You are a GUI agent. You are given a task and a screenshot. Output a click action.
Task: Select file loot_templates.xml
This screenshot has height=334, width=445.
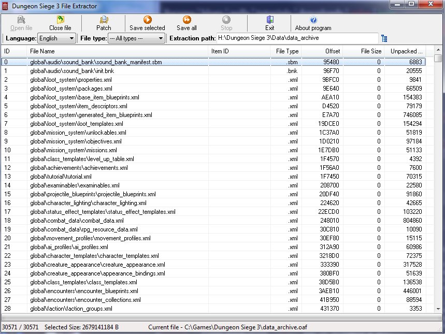point(213,124)
